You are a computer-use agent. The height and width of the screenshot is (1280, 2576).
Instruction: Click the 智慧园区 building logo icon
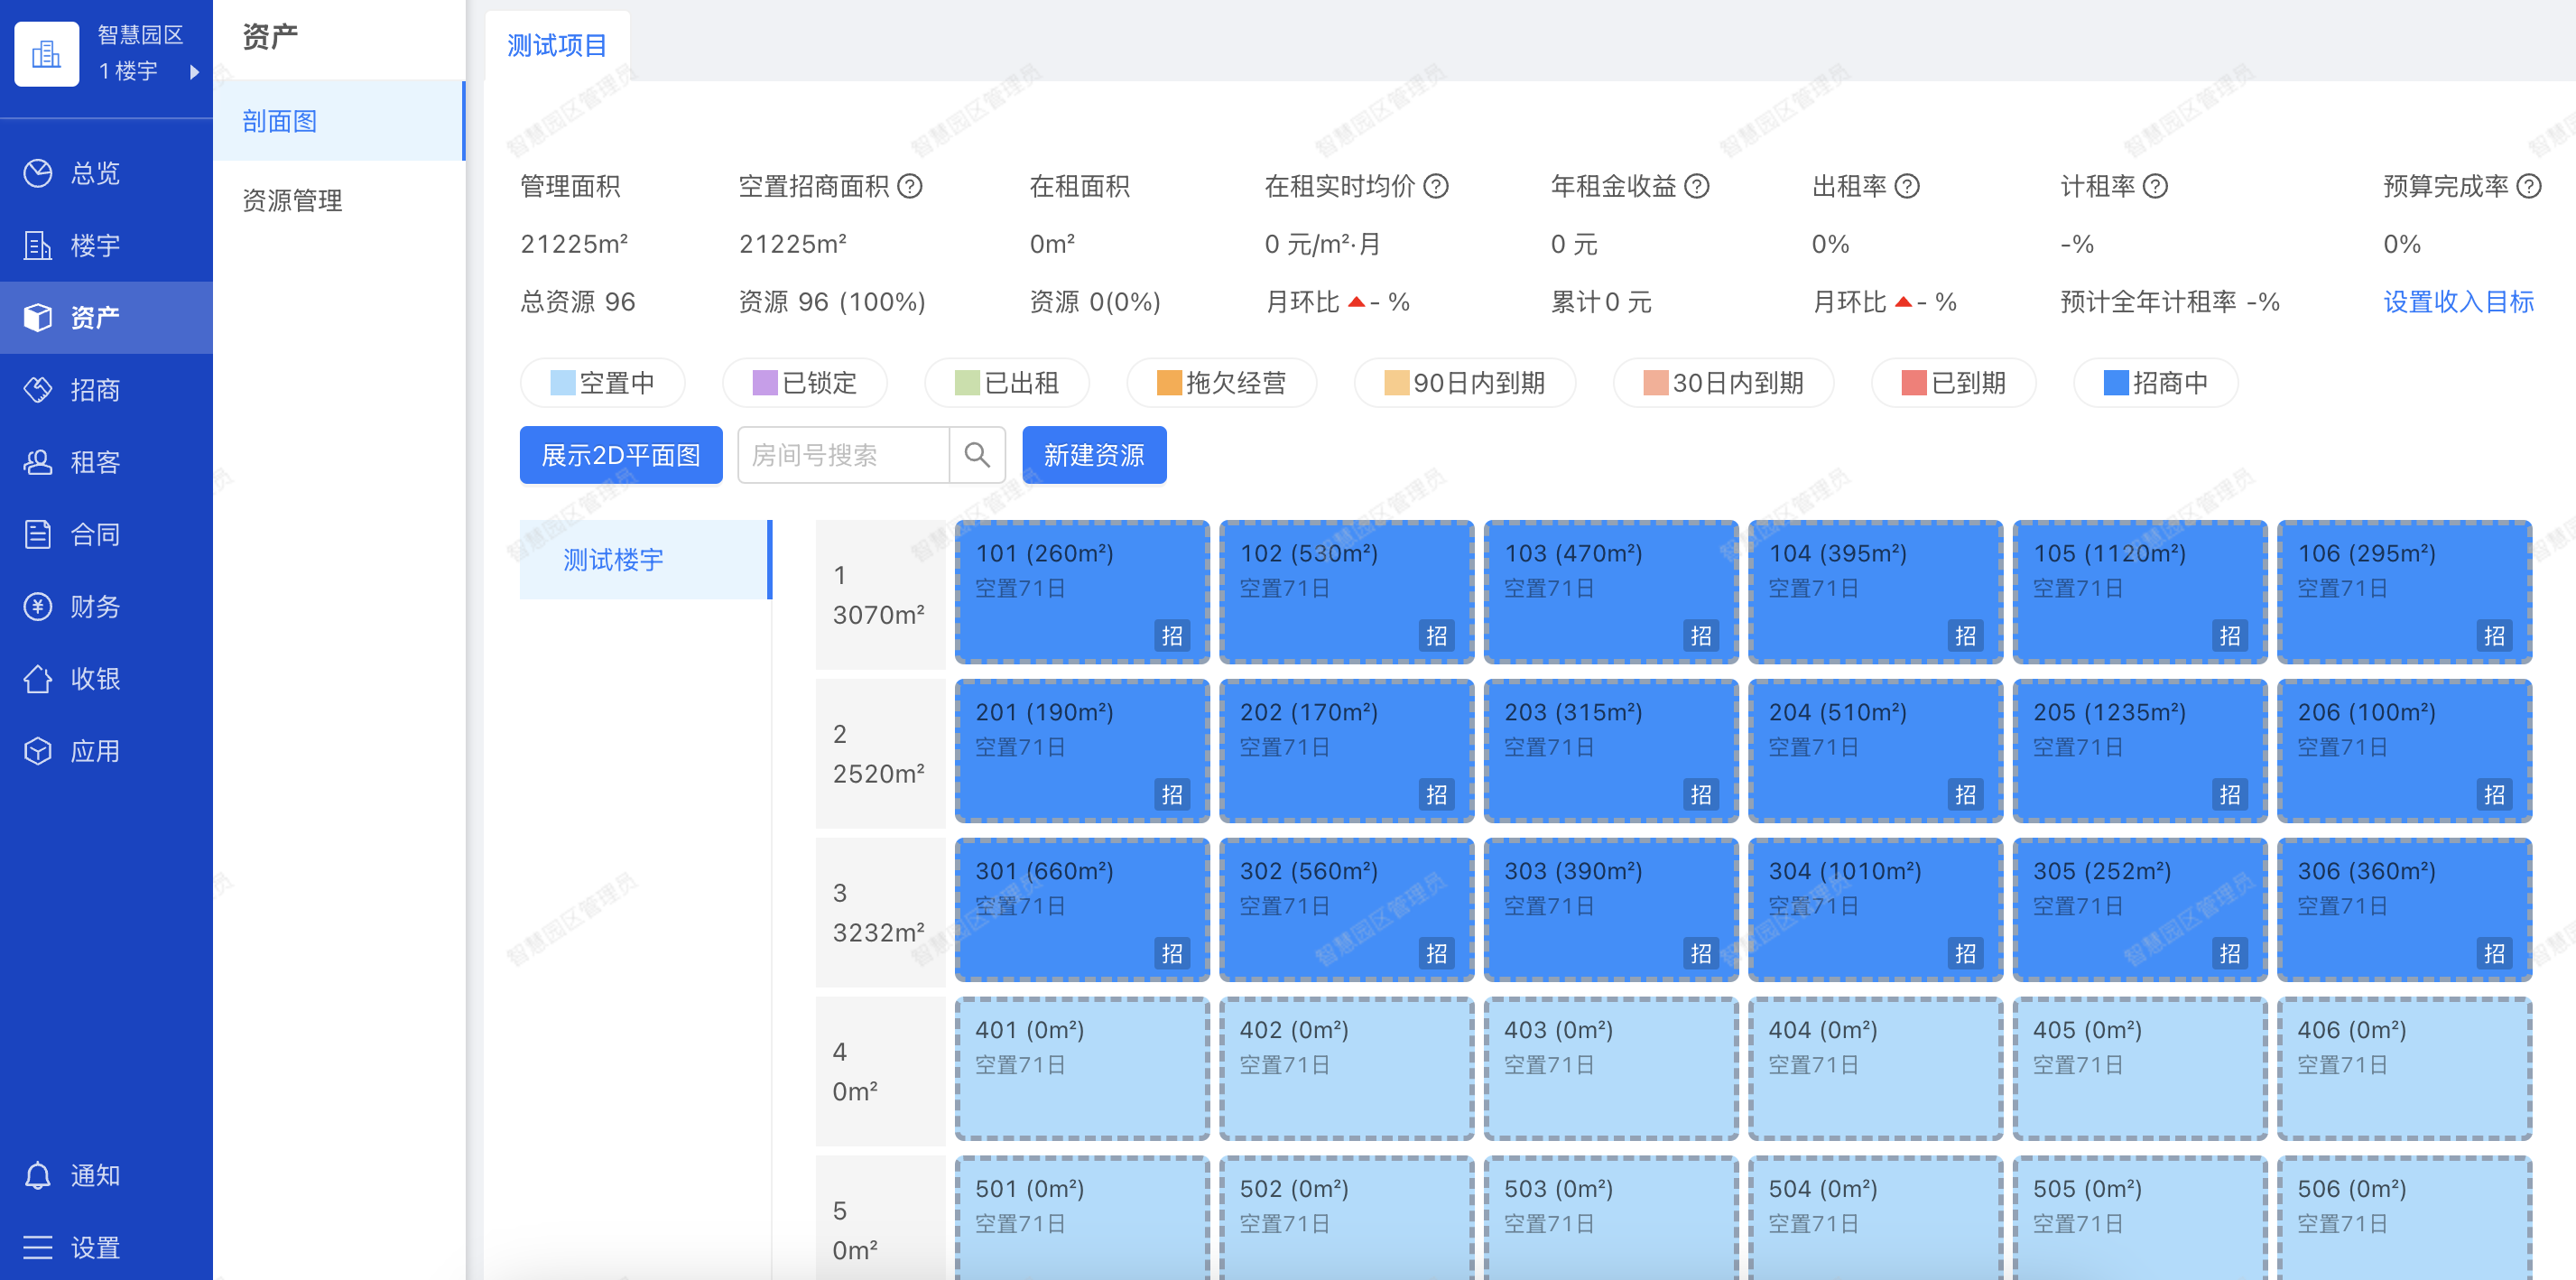[x=46, y=54]
